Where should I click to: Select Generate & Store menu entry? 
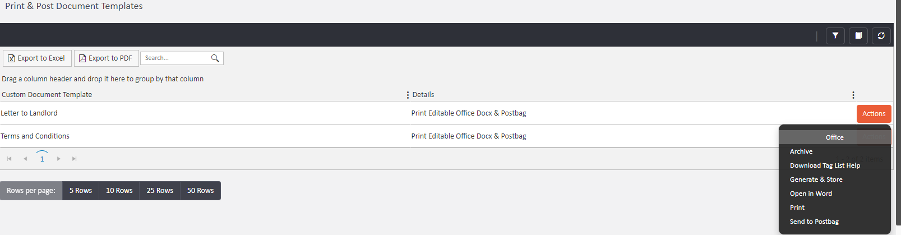(816, 179)
